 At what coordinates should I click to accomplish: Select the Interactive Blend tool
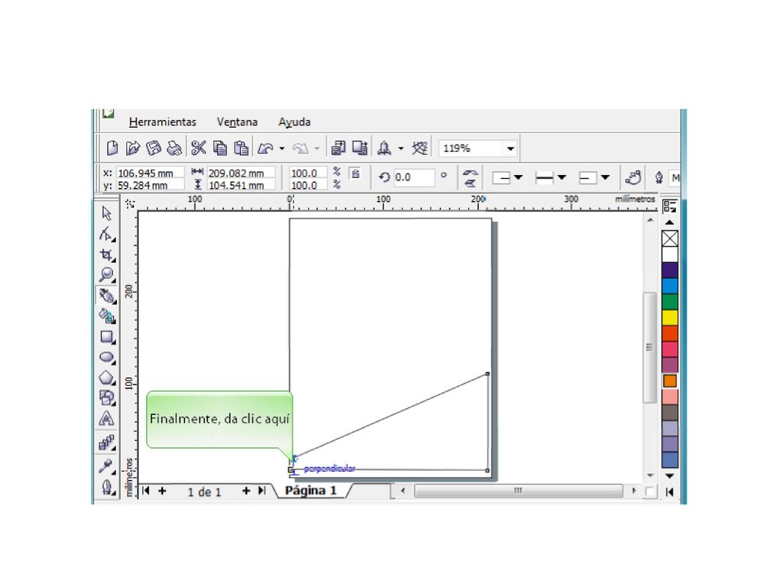click(107, 443)
